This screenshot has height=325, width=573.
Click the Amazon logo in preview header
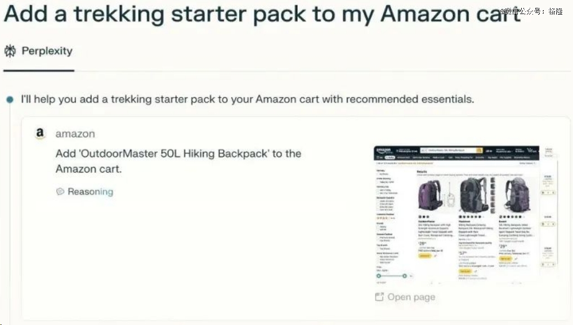pyautogui.click(x=384, y=150)
